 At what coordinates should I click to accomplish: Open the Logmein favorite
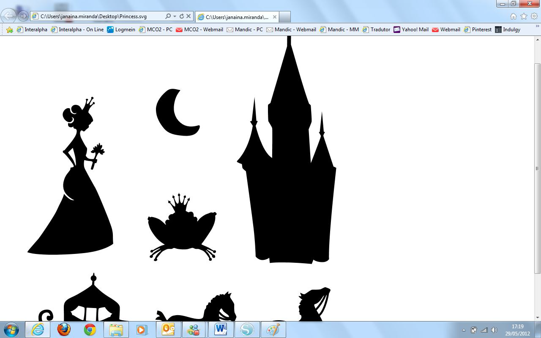(121, 30)
